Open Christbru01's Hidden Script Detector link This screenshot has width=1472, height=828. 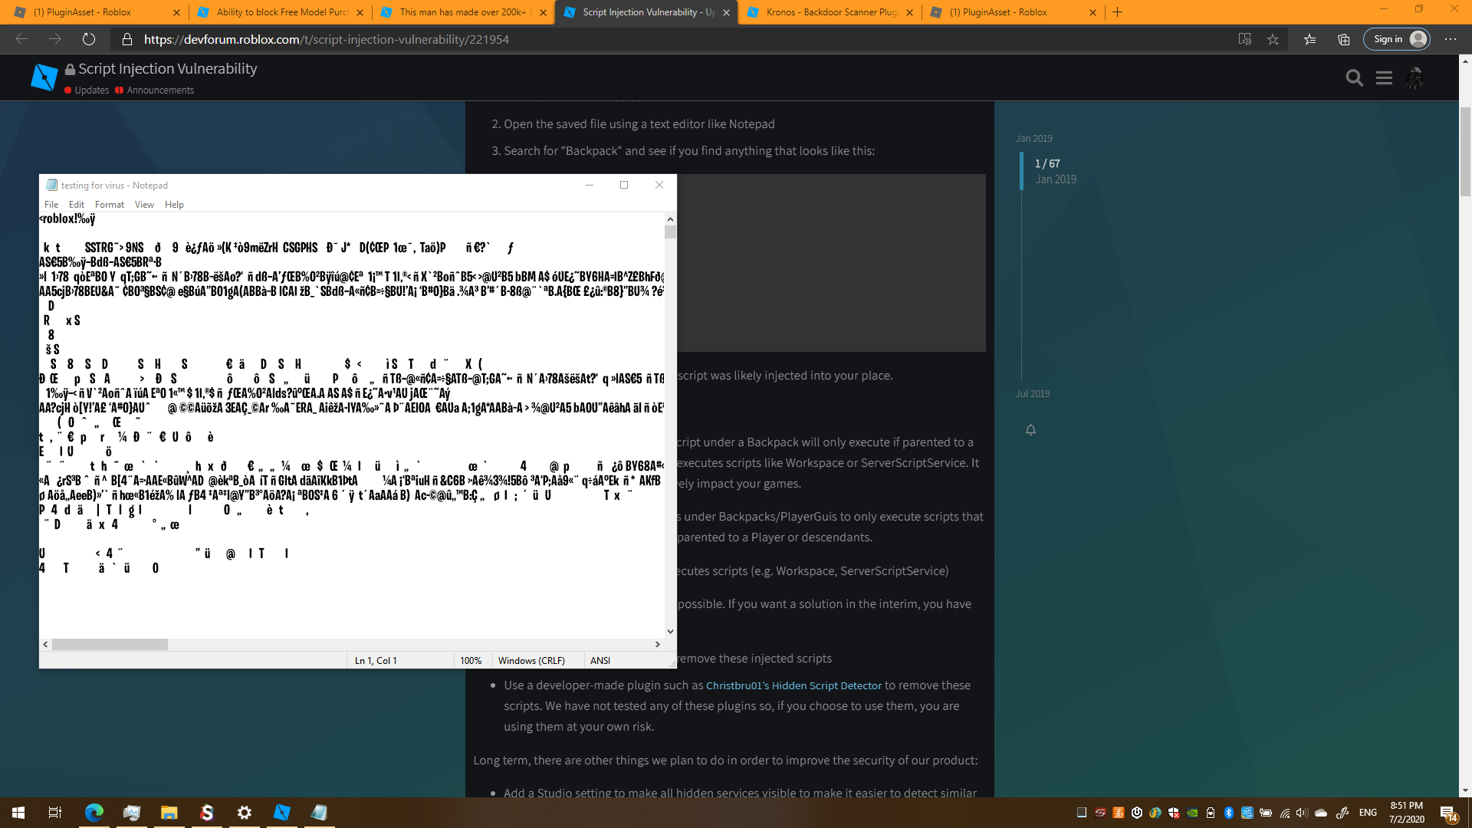pos(793,685)
